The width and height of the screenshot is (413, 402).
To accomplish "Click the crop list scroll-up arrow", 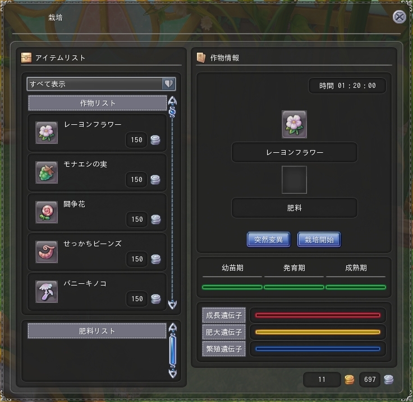I will pyautogui.click(x=172, y=101).
